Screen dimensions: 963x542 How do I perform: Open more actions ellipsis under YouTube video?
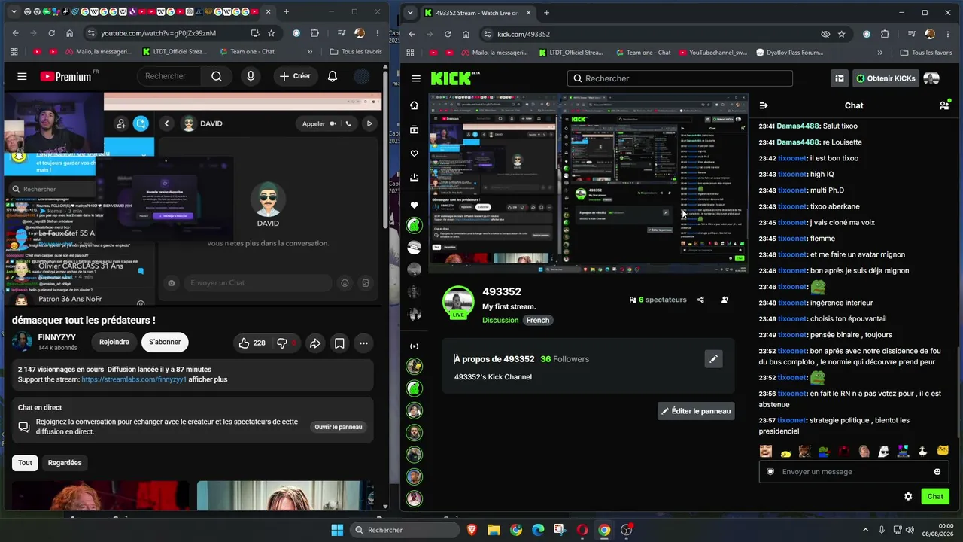[363, 343]
